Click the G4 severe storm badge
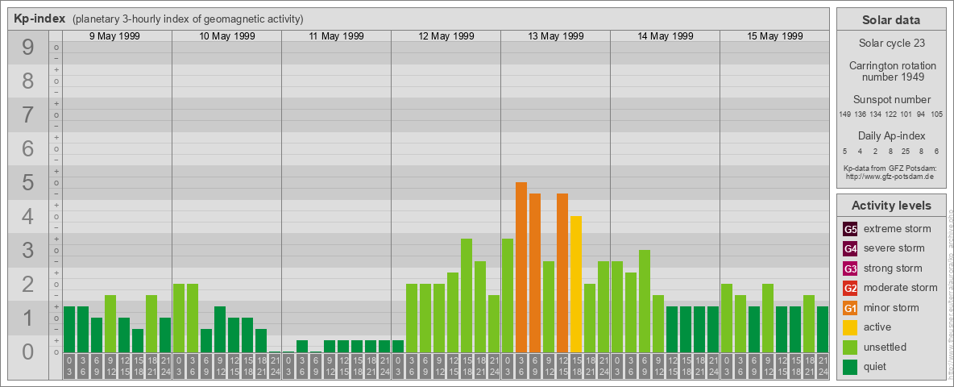The width and height of the screenshot is (954, 387). tap(850, 249)
